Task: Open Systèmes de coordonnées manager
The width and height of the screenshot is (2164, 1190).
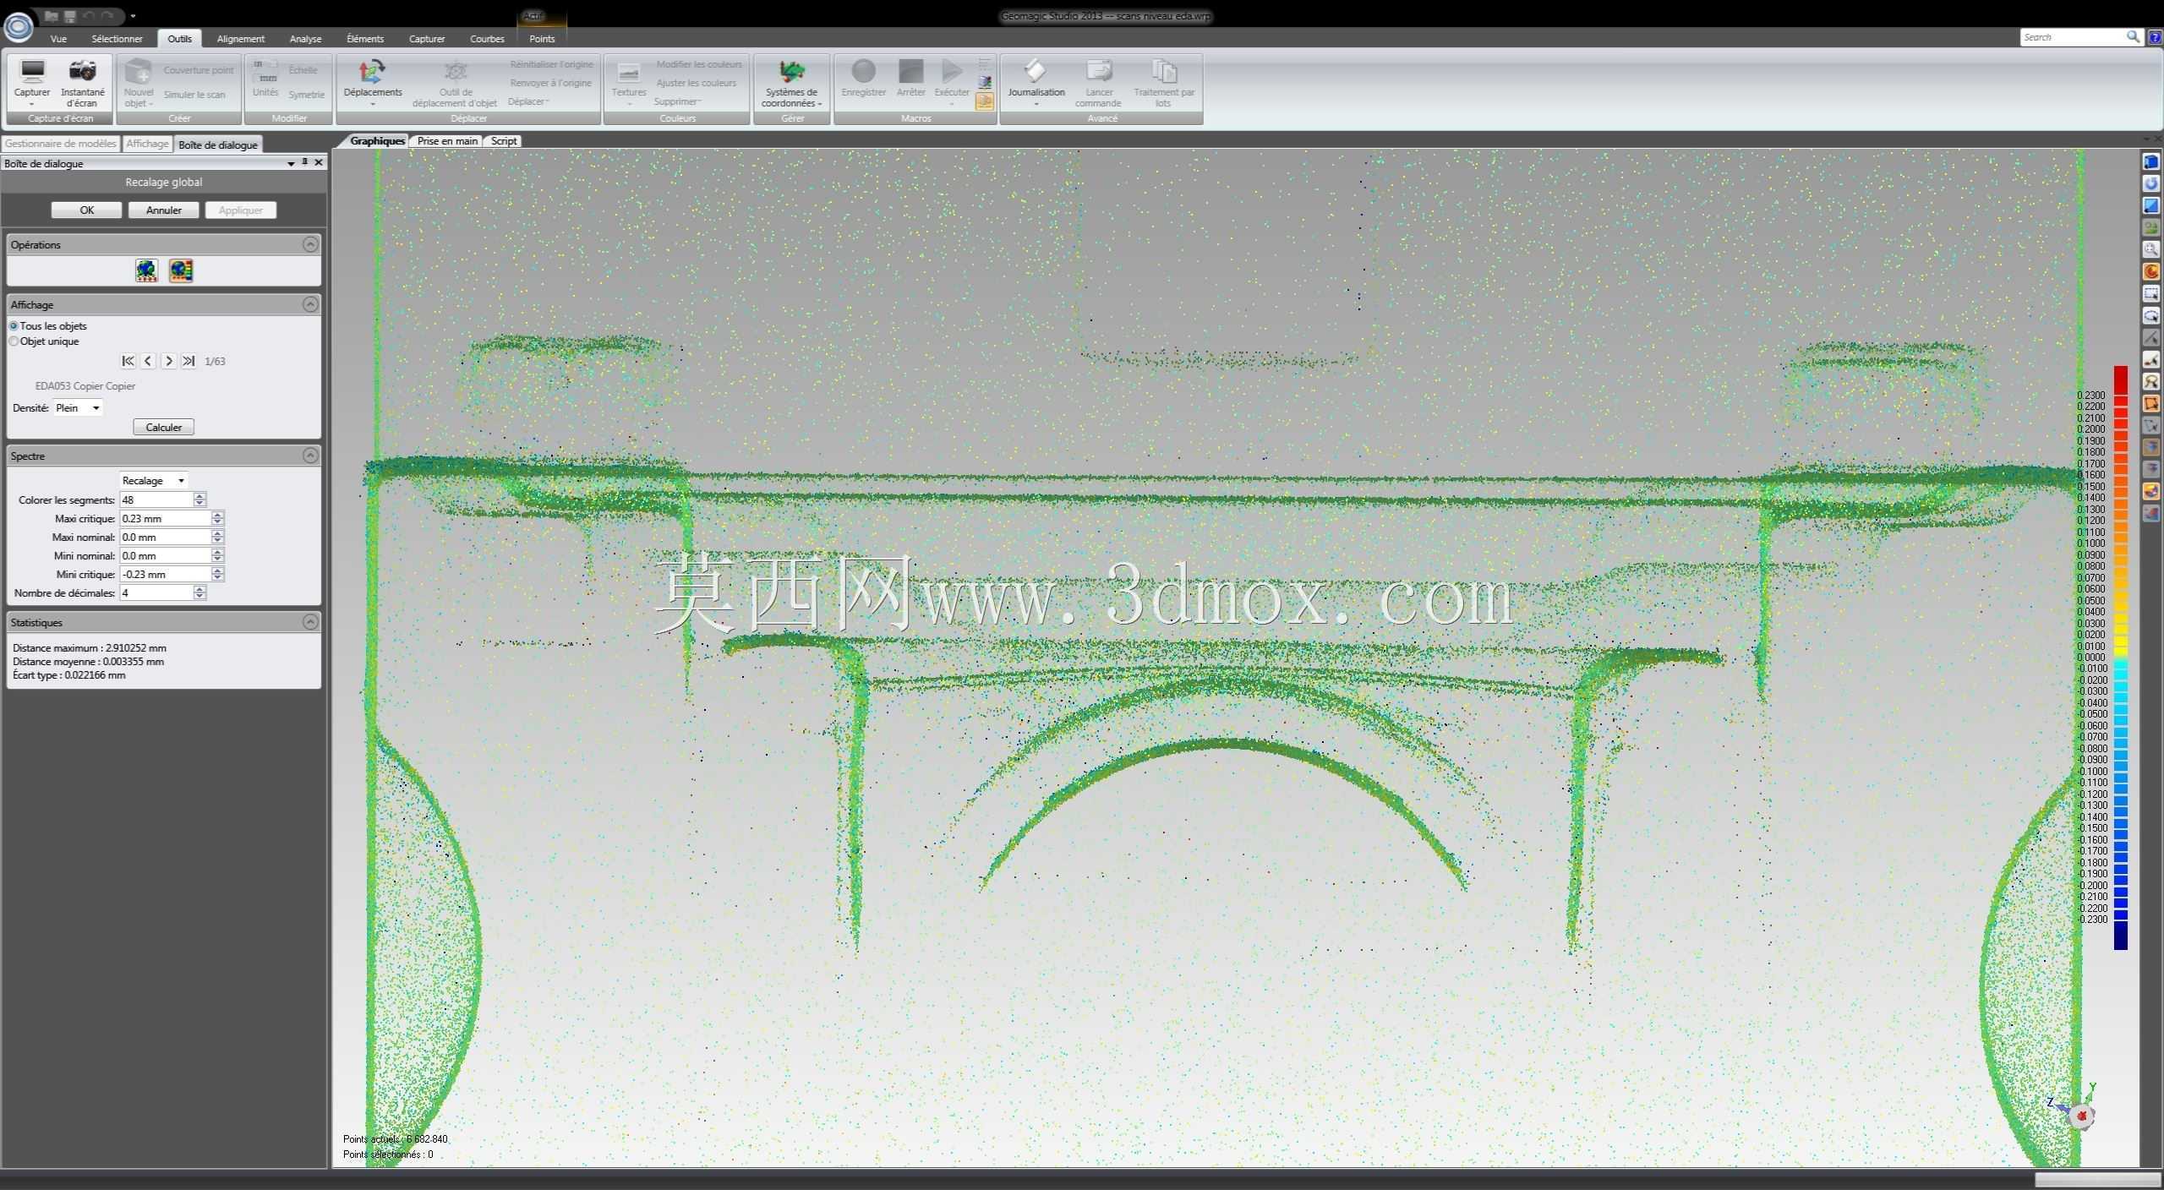Action: 791,82
